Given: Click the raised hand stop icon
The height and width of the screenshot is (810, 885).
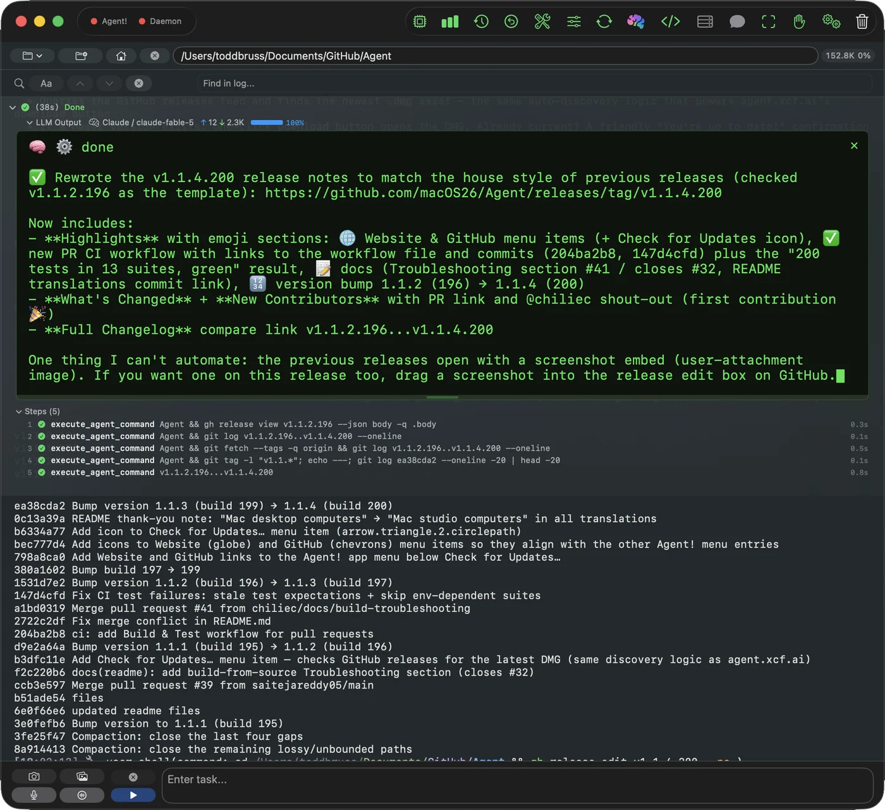Looking at the screenshot, I should 799,21.
